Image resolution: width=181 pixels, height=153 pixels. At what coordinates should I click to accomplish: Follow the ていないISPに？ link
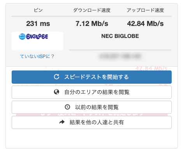(37, 56)
